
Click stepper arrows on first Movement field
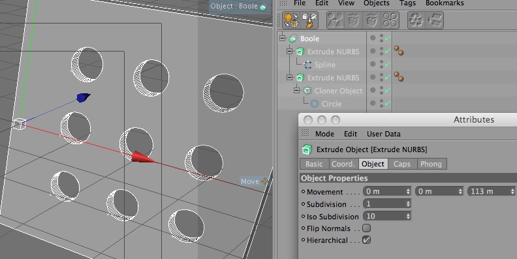pyautogui.click(x=408, y=191)
